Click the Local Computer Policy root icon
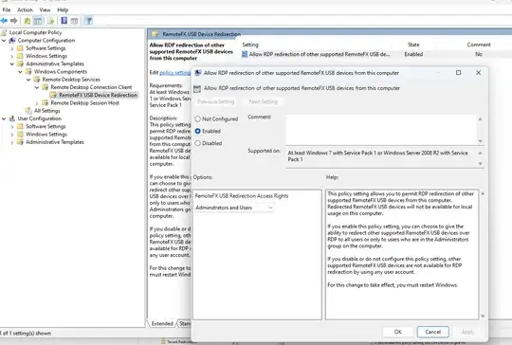 pos(4,32)
